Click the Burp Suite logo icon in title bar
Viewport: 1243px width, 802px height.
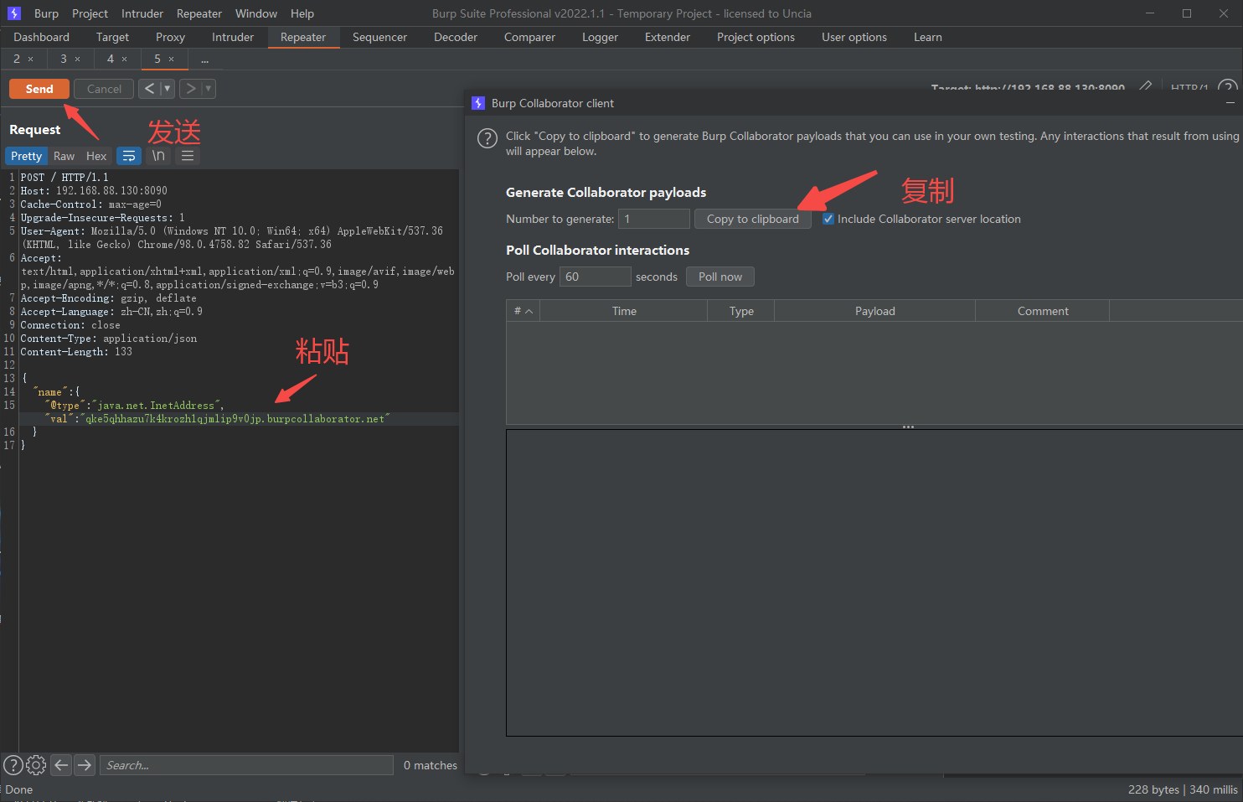14,13
